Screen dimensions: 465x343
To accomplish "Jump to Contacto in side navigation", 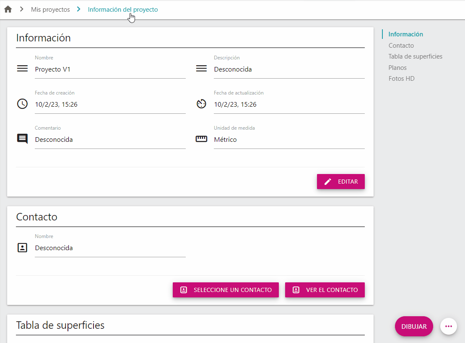I will coord(401,45).
